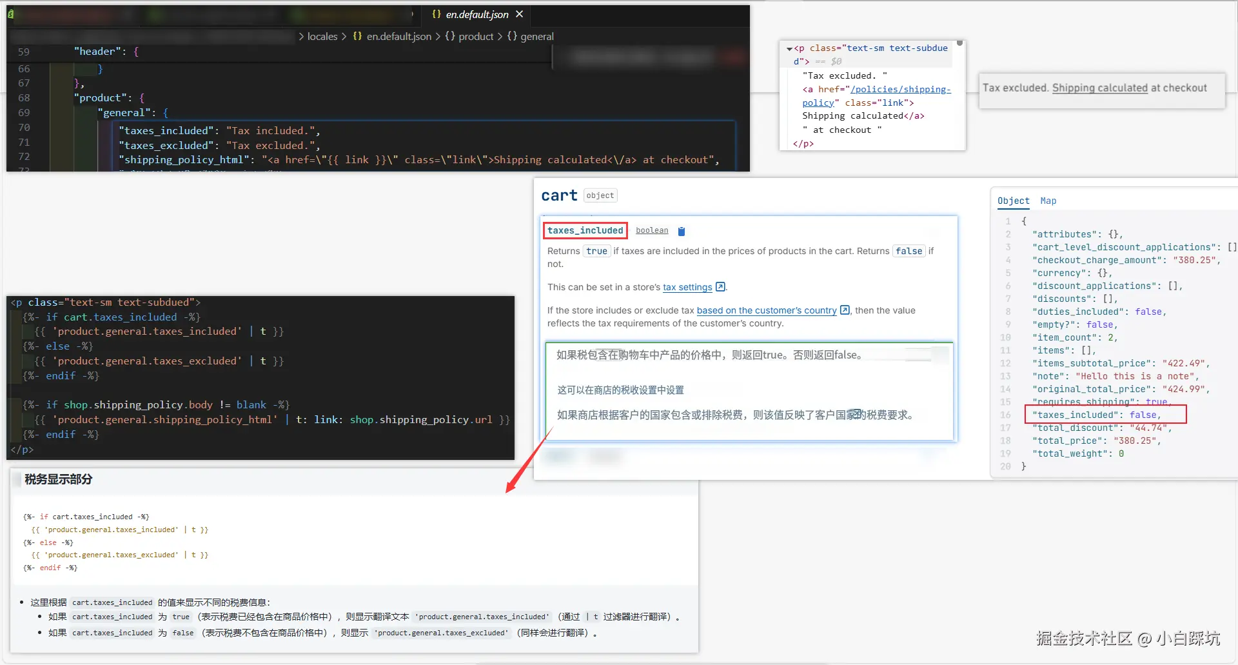Open the /policies/shipping-policy href in DevTools
Image resolution: width=1238 pixels, height=665 pixels.
[x=876, y=96]
